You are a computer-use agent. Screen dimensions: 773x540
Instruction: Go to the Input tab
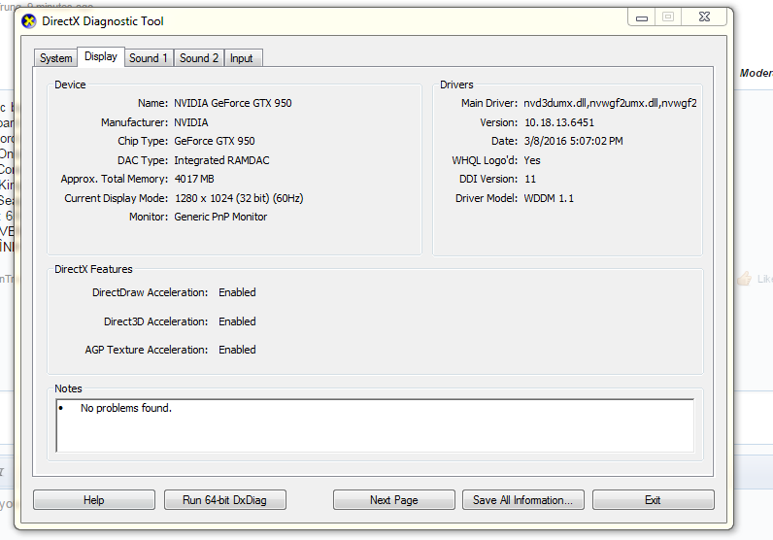242,58
